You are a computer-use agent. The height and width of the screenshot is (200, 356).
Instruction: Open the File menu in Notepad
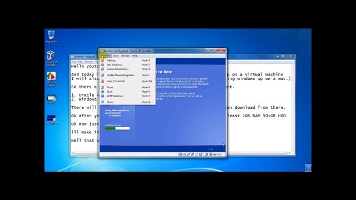[x=73, y=62]
